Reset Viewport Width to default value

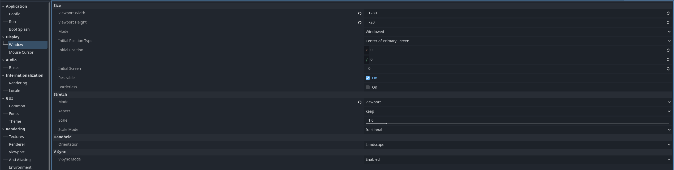[360, 13]
